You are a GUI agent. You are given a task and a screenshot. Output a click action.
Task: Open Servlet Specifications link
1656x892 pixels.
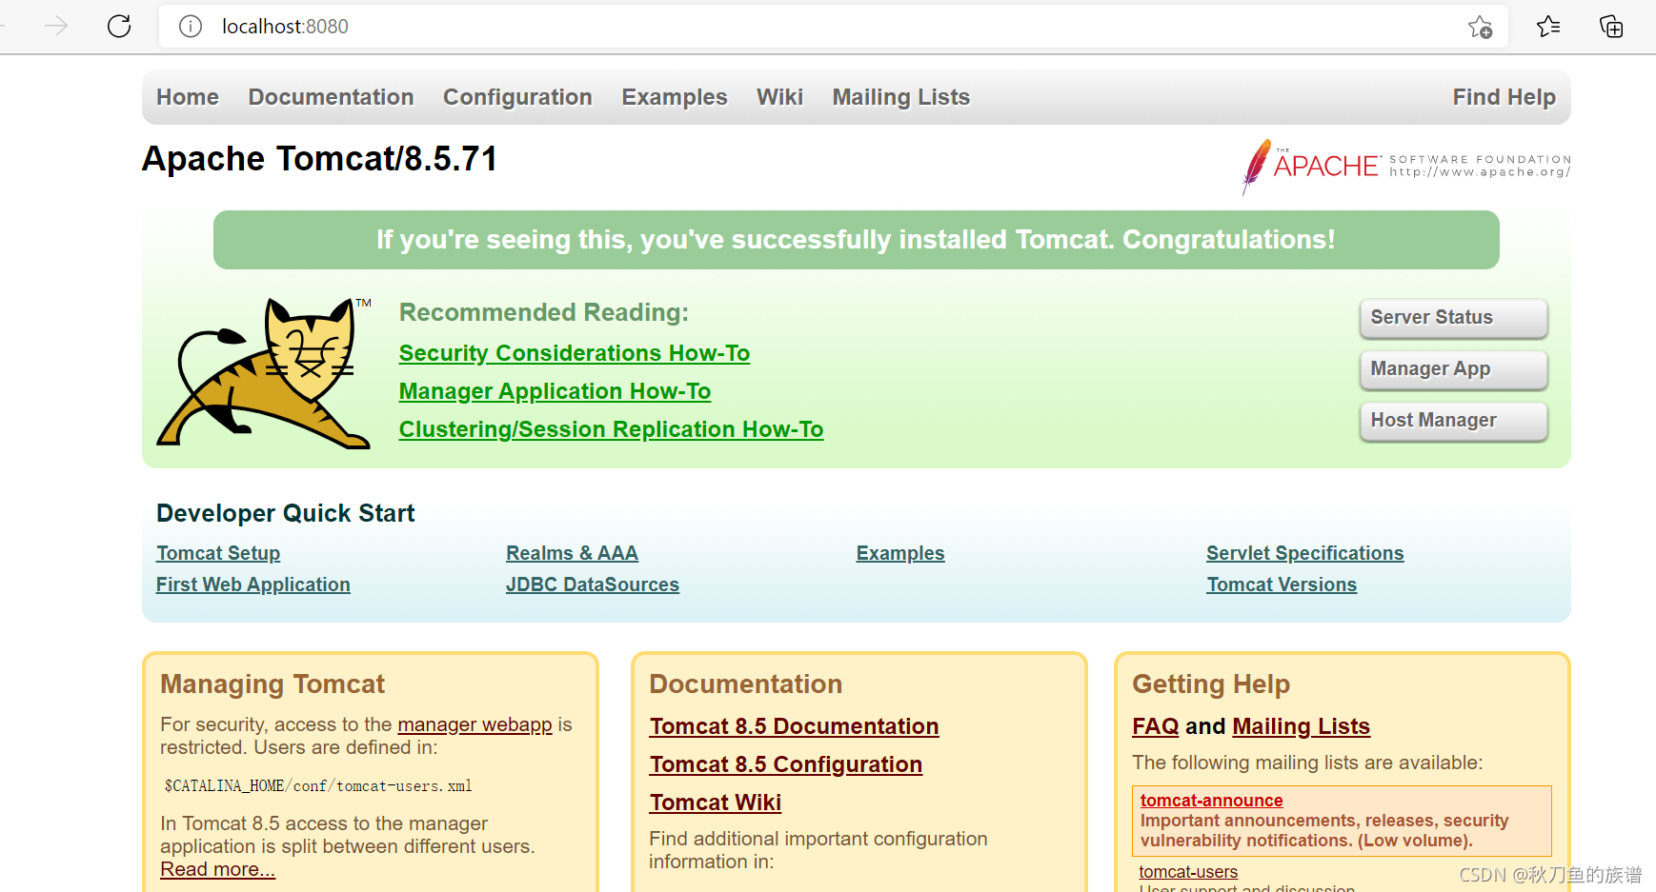(1304, 553)
